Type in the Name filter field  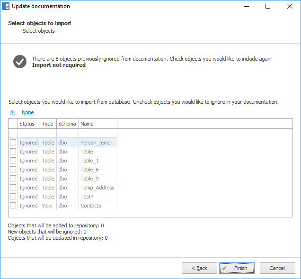point(97,133)
